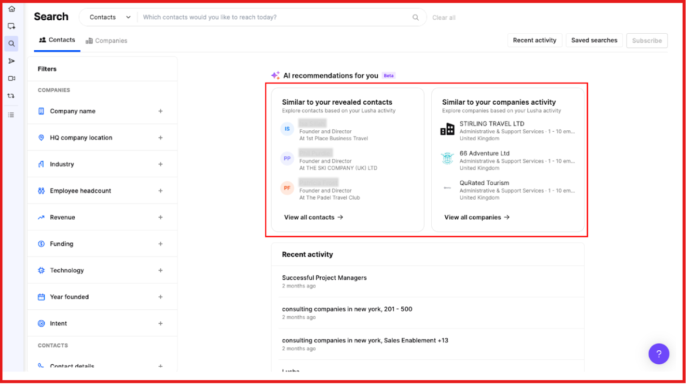Expand the Company name filter plus
Screen dimensions: 686x385
(161, 111)
